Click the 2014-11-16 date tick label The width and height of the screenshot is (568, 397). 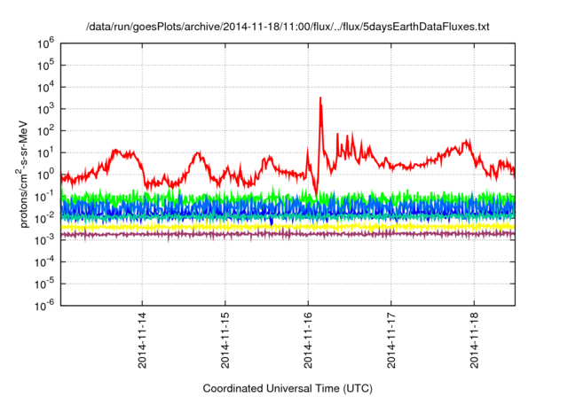pos(308,340)
